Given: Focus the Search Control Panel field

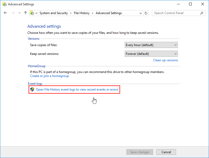Looking at the screenshot, I should click(x=175, y=13).
